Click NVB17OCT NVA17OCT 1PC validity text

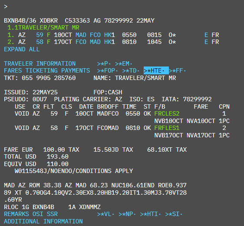[192, 135]
